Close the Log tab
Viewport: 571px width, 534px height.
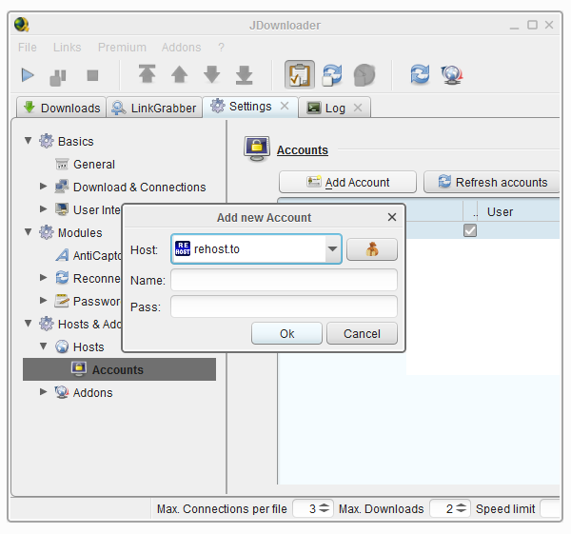click(358, 108)
